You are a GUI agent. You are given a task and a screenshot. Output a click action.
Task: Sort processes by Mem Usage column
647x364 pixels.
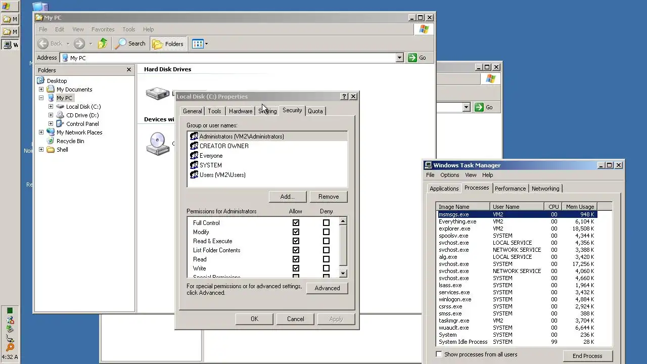(580, 207)
